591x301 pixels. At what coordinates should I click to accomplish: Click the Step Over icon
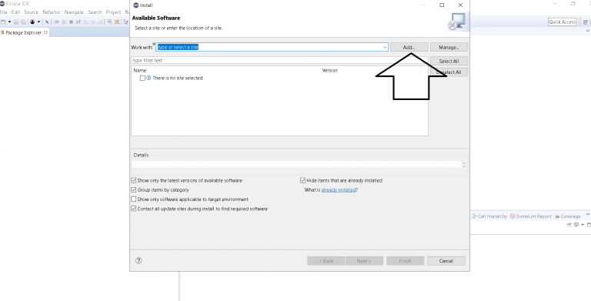(x=93, y=22)
